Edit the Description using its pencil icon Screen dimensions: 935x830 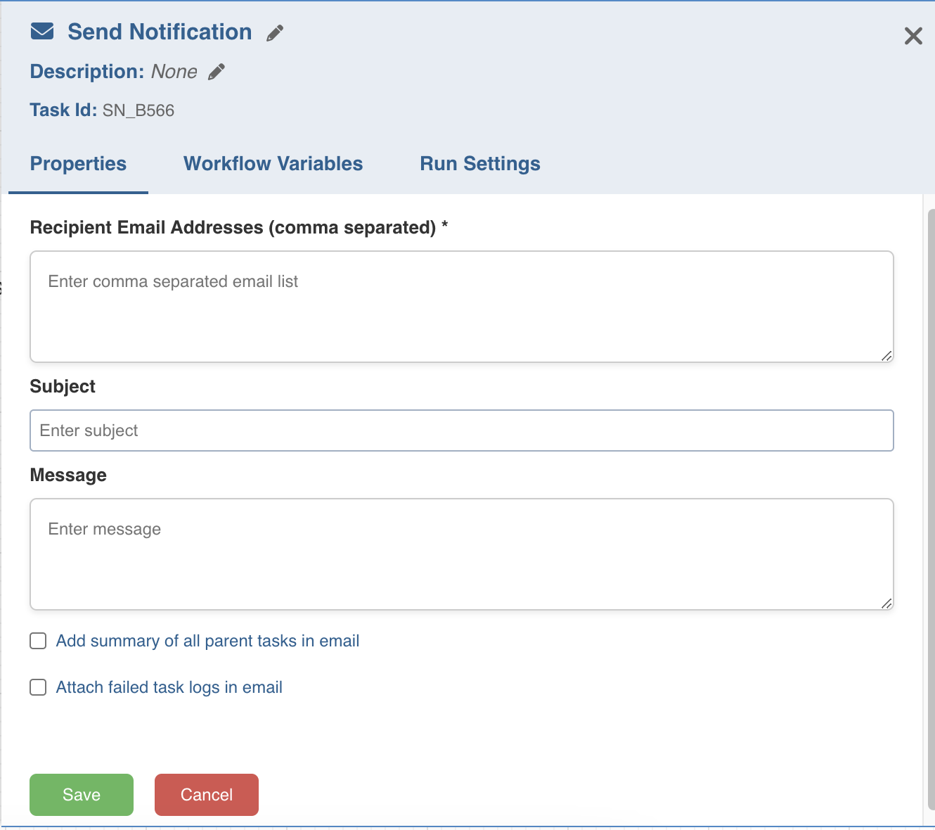pos(217,72)
